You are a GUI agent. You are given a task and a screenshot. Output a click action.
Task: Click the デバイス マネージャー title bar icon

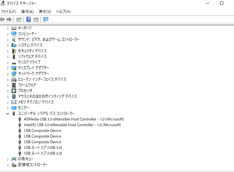coord(3,3)
